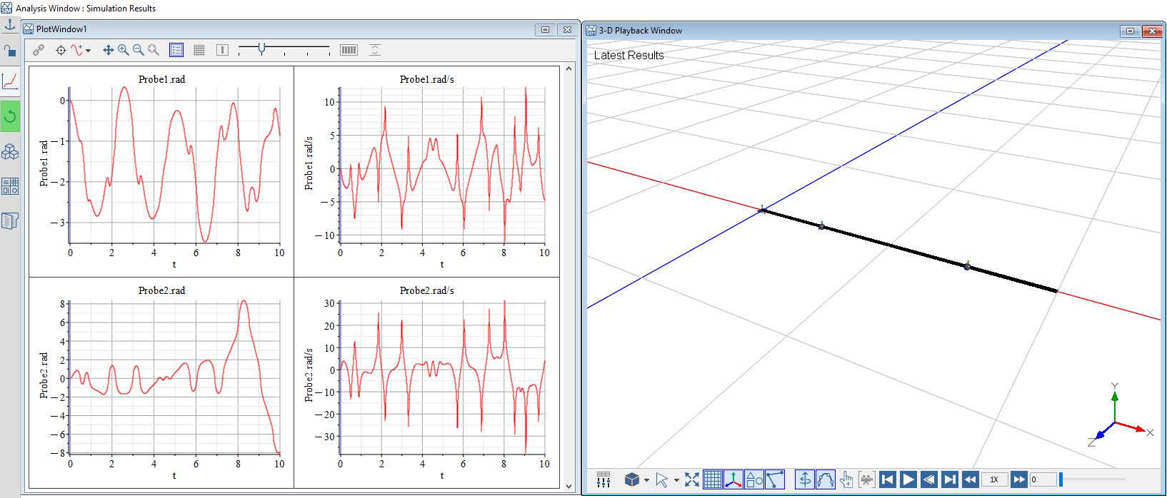Fit the 3-D view to screen

(x=691, y=479)
